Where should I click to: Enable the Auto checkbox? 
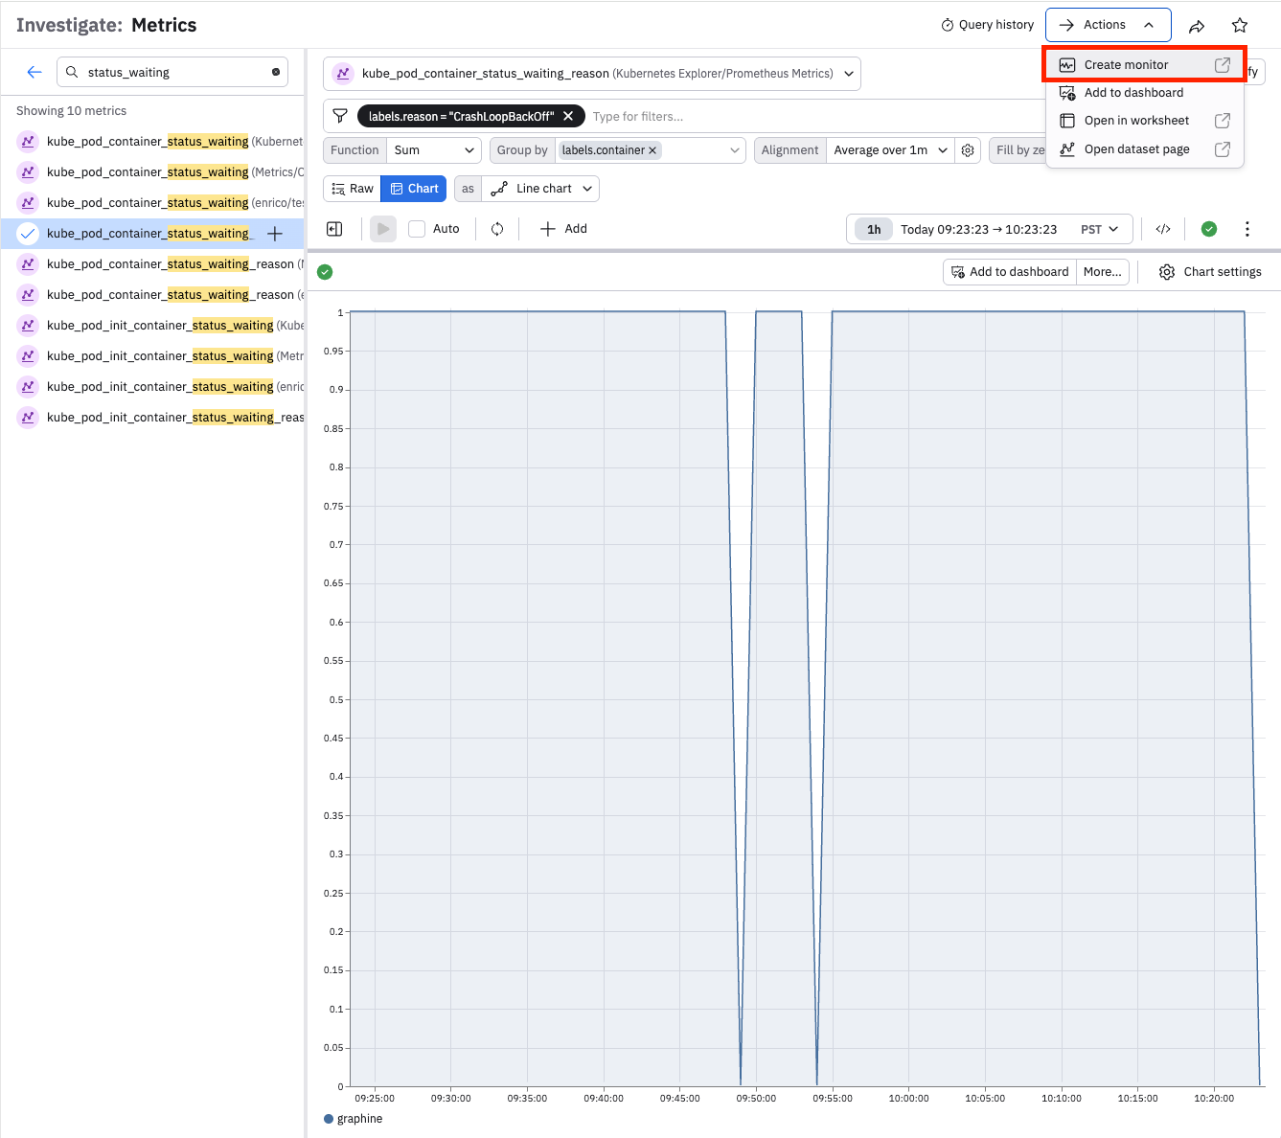(x=417, y=229)
